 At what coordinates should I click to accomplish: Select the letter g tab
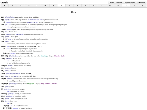click(x=13, y=5)
